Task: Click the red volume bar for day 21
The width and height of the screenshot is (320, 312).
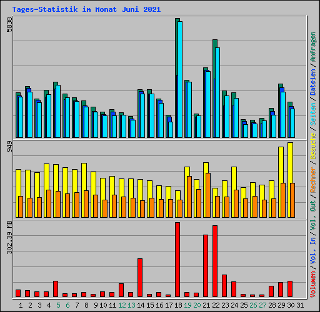Action: pyautogui.click(x=206, y=266)
